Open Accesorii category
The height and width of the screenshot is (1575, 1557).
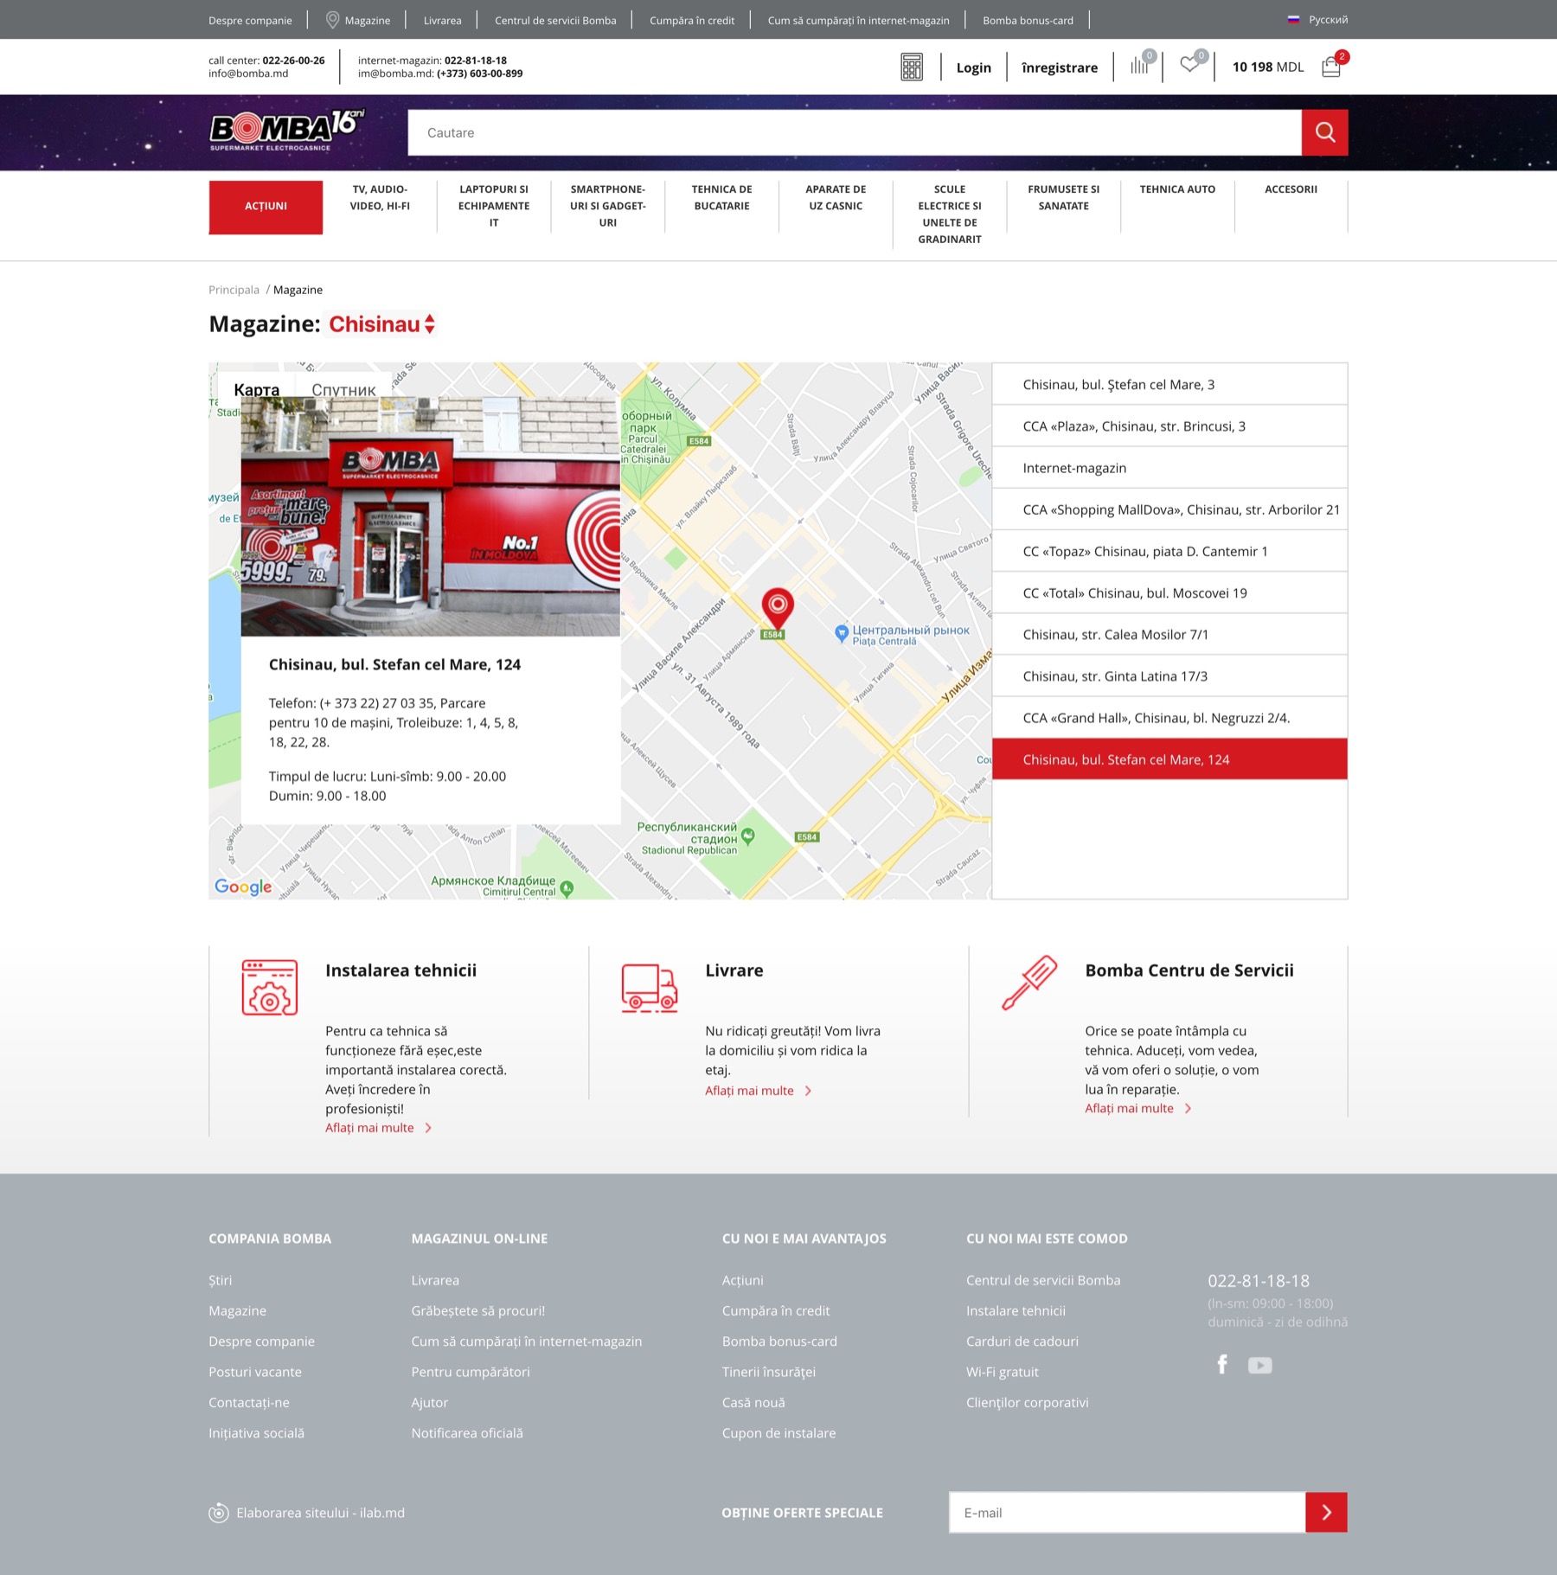[1291, 189]
